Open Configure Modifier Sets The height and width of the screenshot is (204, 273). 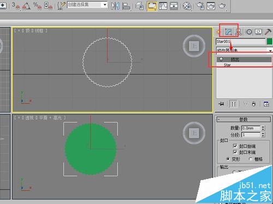(x=266, y=104)
